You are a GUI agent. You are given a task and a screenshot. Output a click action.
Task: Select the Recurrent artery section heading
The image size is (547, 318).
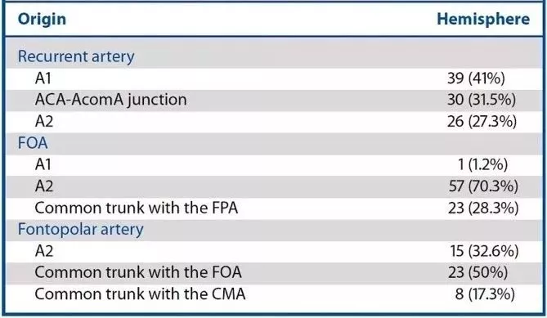(x=76, y=56)
